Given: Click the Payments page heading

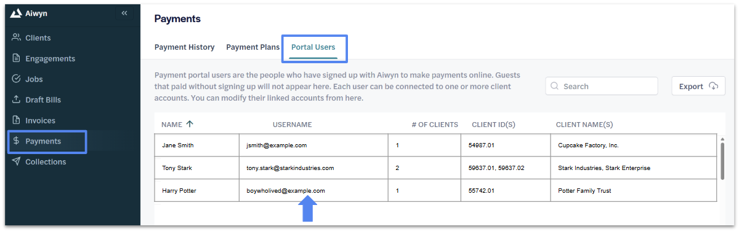Looking at the screenshot, I should [177, 19].
